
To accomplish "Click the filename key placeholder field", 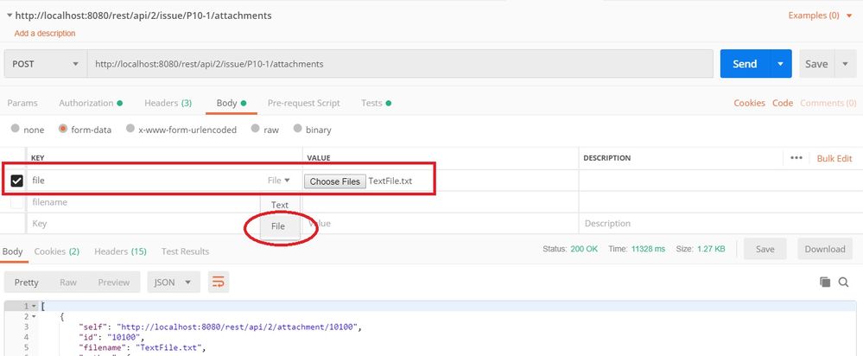I will [143, 202].
